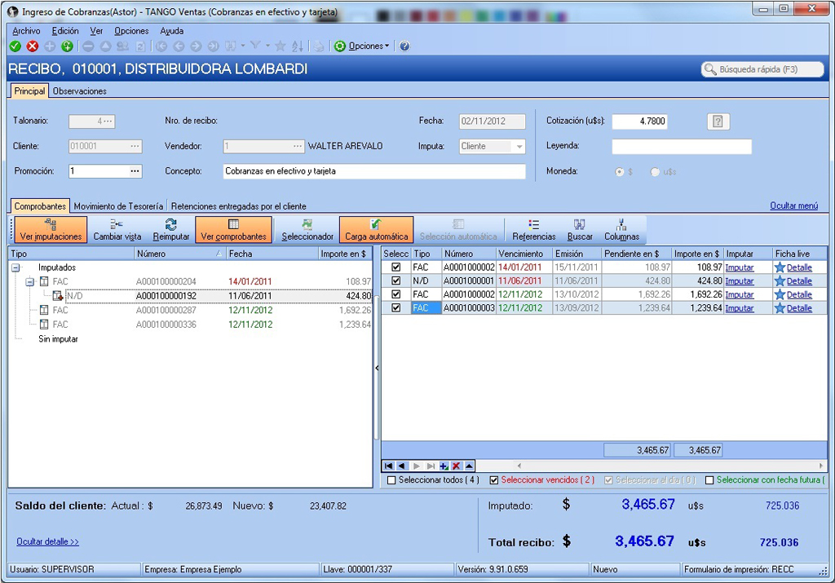The width and height of the screenshot is (835, 583).
Task: Check the Seleccionar todos checkbox
Action: (392, 480)
